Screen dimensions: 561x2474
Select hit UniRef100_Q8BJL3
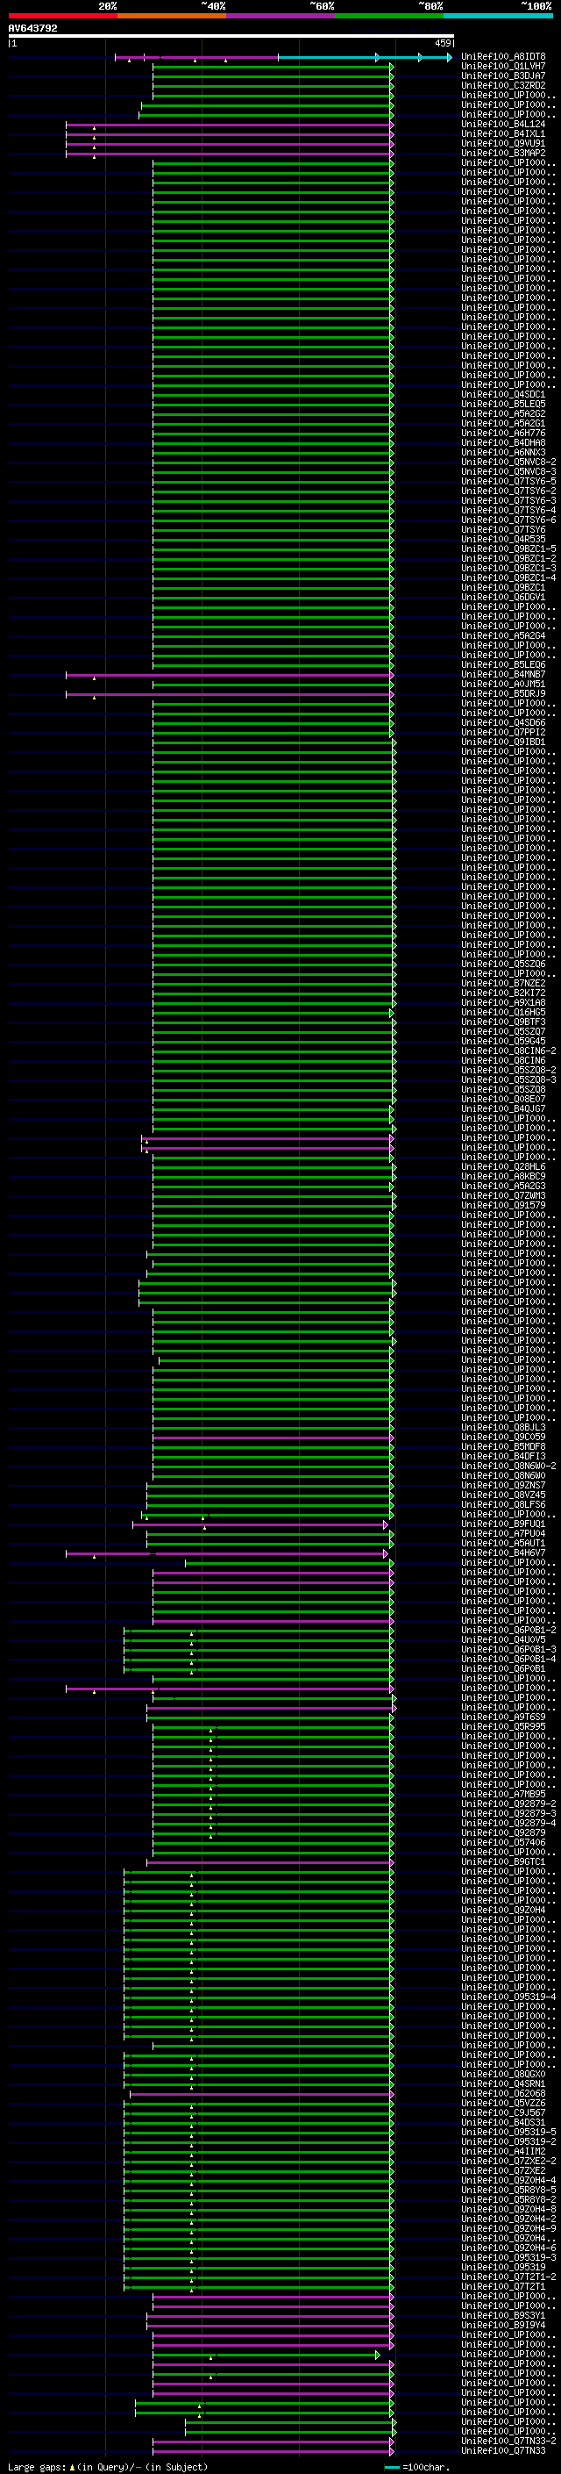(503, 1428)
